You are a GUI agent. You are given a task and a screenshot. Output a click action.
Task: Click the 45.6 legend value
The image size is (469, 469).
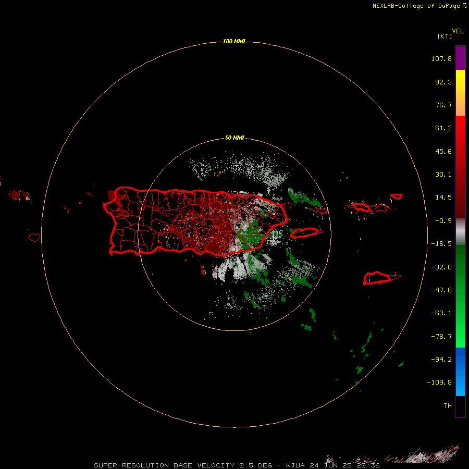point(443,151)
